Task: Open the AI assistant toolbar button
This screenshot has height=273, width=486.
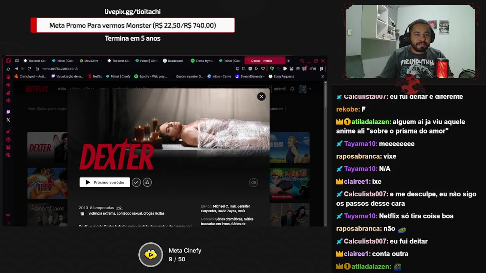Action: coord(314,69)
